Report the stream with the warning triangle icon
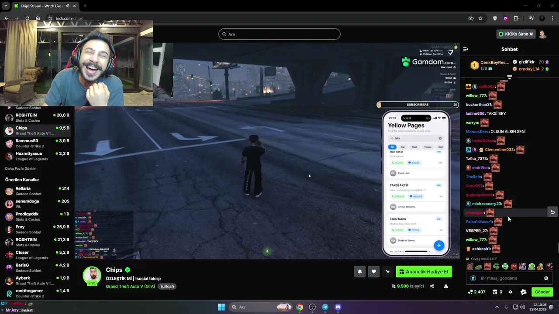 446,286
